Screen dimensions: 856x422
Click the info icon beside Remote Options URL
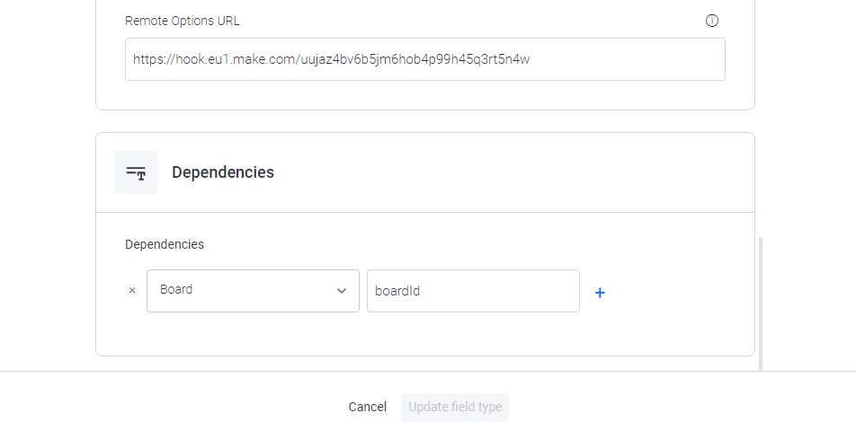(x=712, y=21)
